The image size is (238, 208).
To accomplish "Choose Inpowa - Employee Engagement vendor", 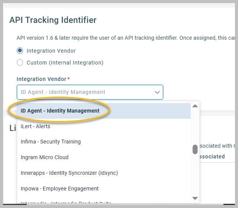I will (x=59, y=189).
